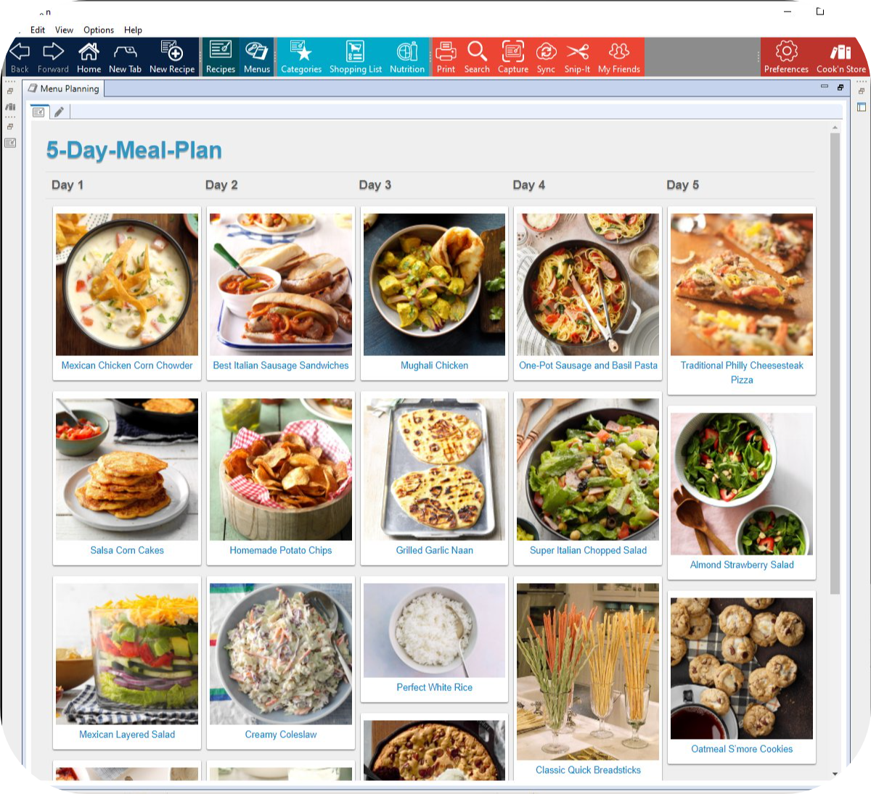Switch to the pencil edit view tab
The image size is (871, 794).
click(59, 112)
